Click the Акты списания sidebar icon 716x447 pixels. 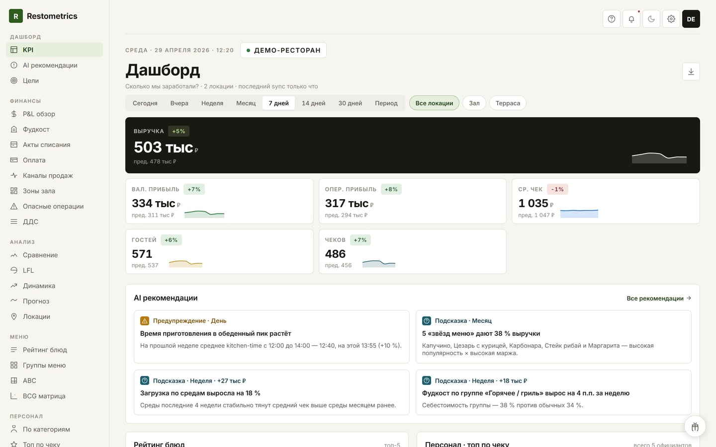14,145
